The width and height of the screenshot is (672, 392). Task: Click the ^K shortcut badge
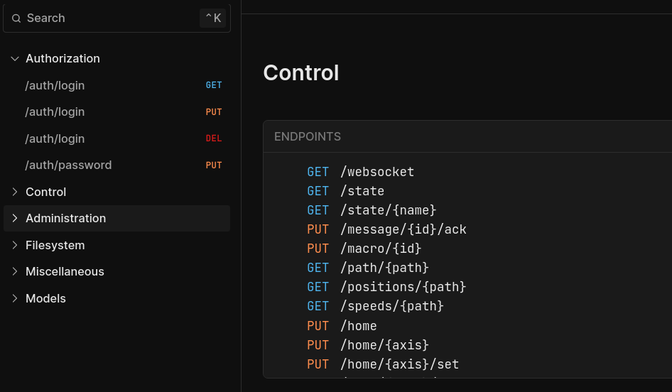[212, 18]
